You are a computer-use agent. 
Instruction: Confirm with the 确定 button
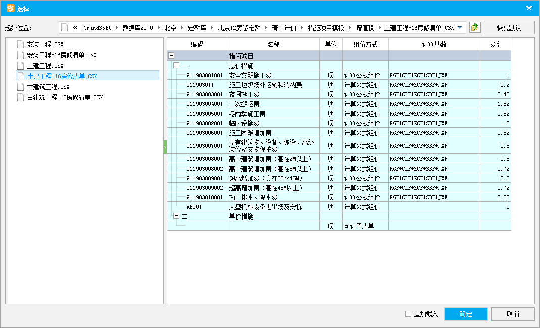(466, 314)
